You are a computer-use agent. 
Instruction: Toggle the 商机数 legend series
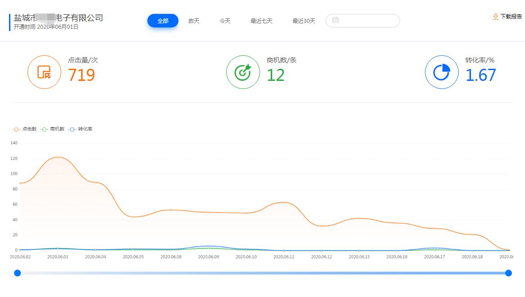tap(53, 129)
